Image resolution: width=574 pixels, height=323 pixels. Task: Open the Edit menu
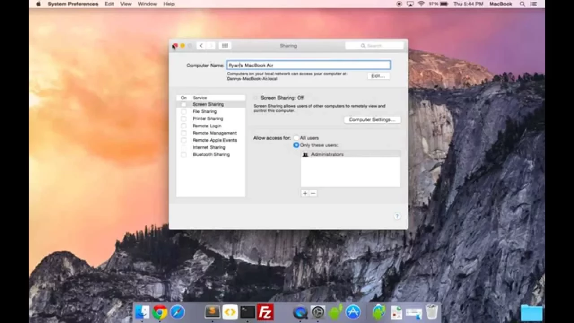point(109,4)
